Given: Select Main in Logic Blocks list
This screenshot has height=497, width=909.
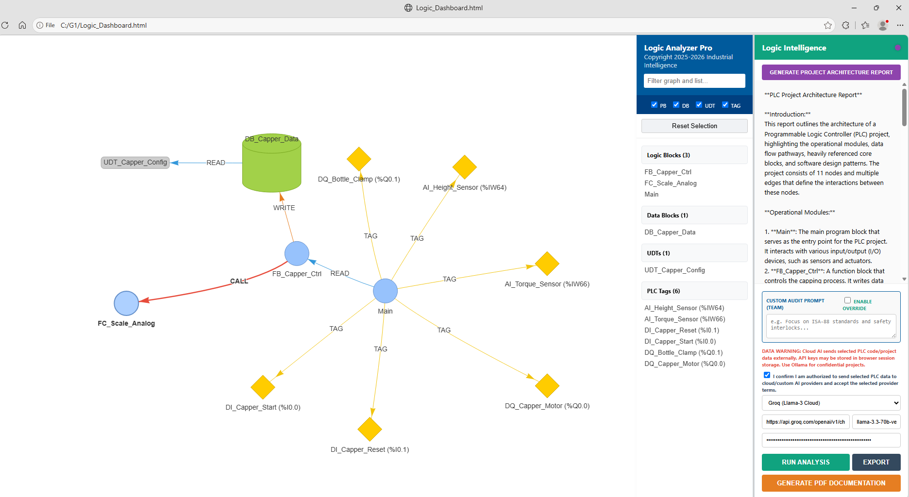Looking at the screenshot, I should [651, 194].
